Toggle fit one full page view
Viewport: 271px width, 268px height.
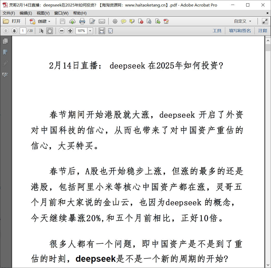click(110, 31)
